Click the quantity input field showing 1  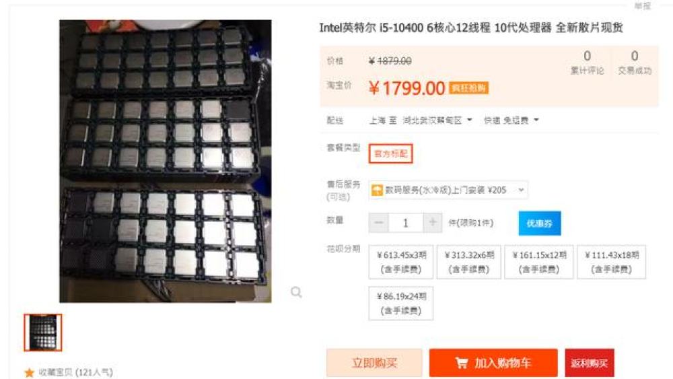[406, 223]
